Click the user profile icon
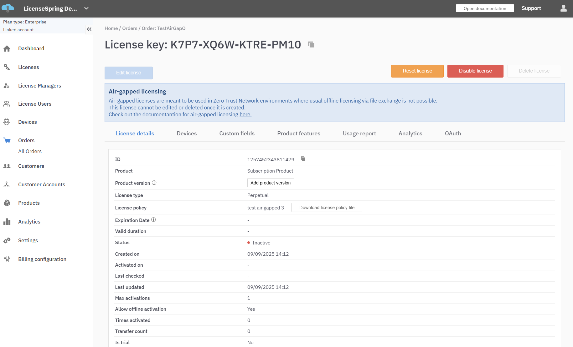Screen dimensions: 573x347 pos(563,8)
